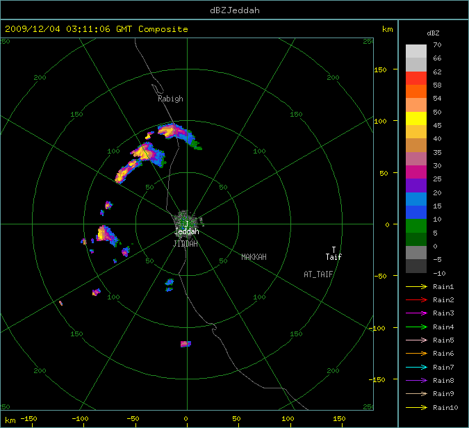Click the dBZ legend heading
The height and width of the screenshot is (428, 469).
pos(433,33)
